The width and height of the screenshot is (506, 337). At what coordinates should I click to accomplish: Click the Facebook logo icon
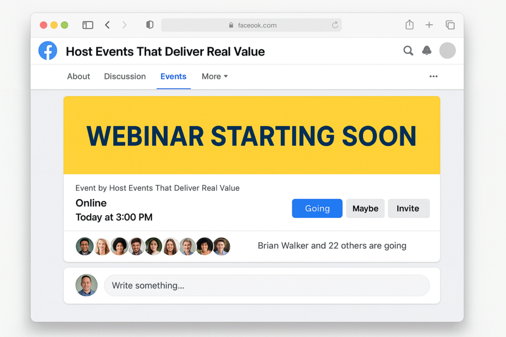47,51
